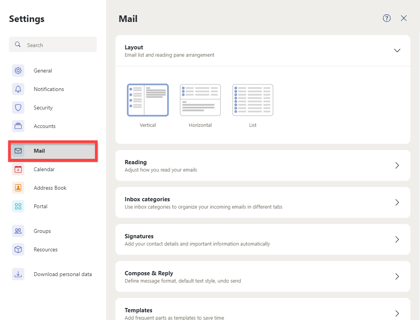Open Groups settings

pos(53,231)
